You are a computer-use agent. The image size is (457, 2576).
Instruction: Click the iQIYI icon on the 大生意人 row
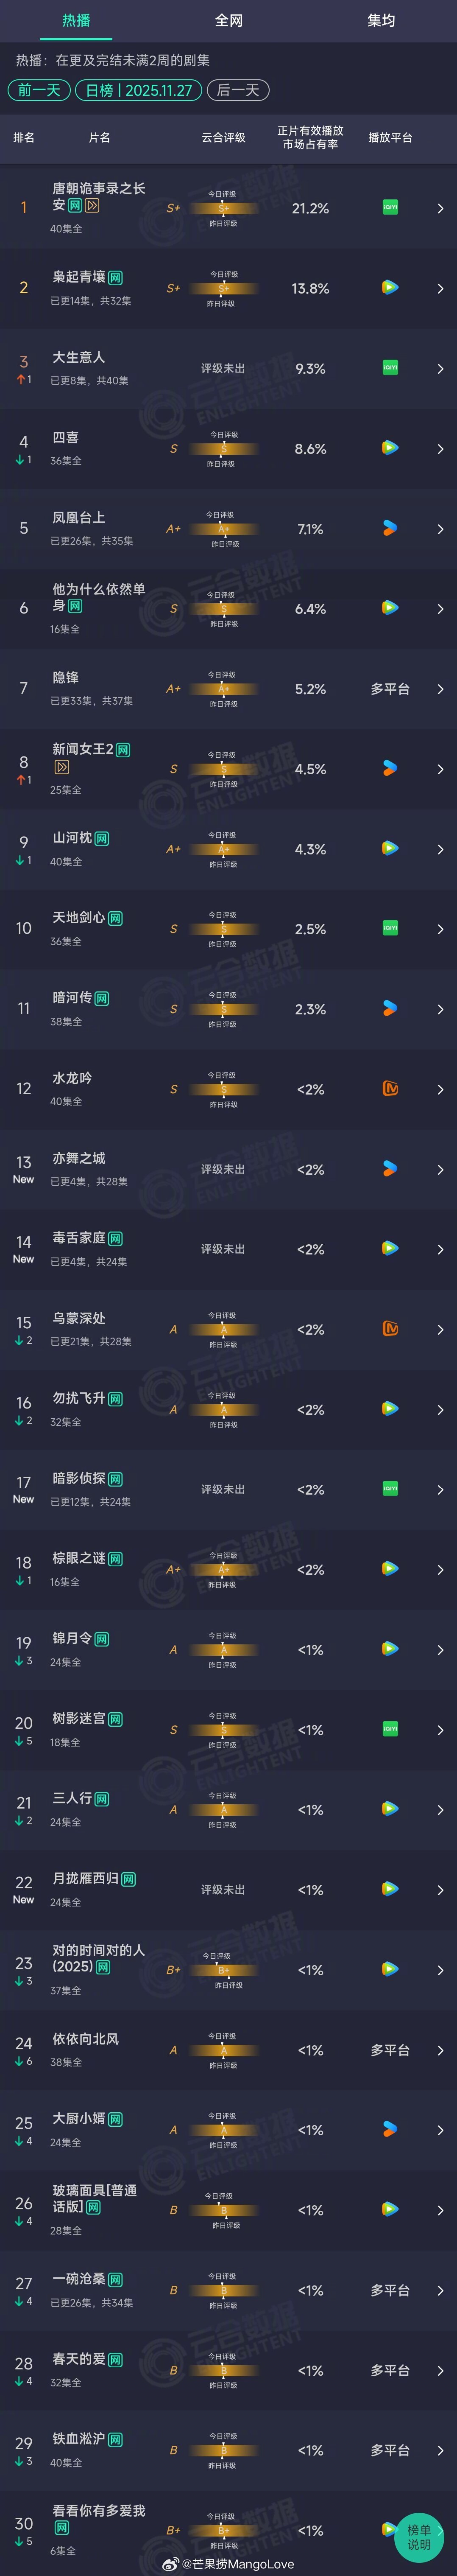tap(390, 368)
